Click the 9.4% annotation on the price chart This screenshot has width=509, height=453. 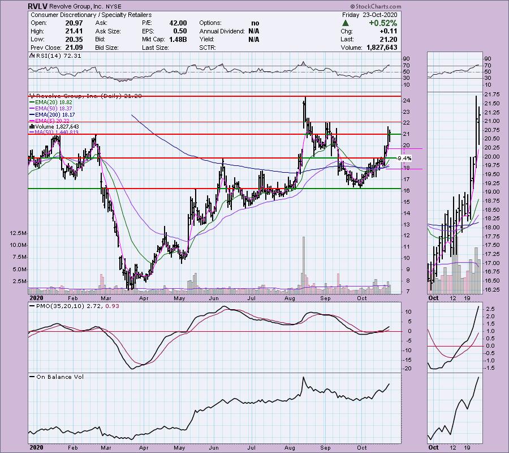404,158
